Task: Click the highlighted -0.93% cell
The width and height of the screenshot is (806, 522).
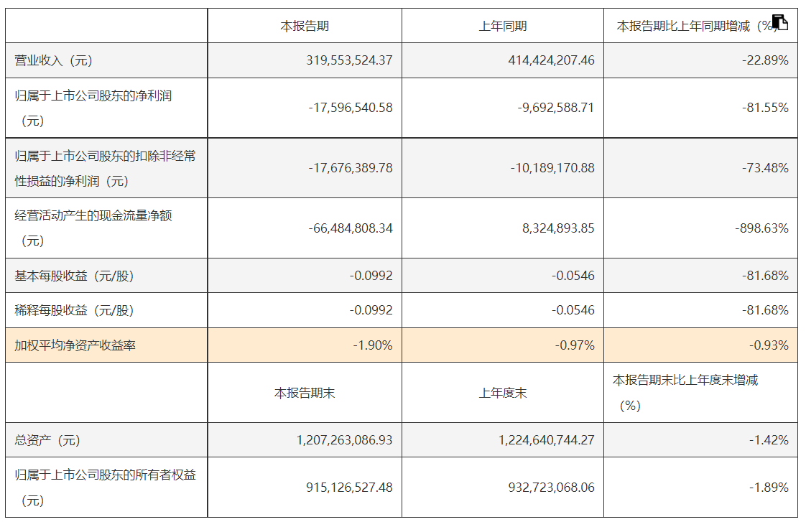Action: click(769, 345)
